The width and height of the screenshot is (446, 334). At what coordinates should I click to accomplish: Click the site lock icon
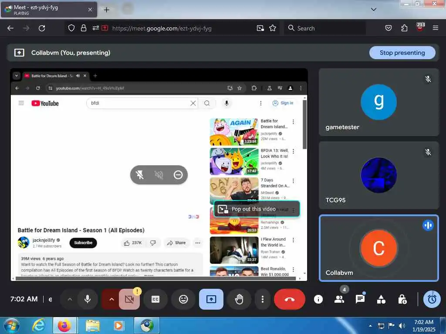83,28
